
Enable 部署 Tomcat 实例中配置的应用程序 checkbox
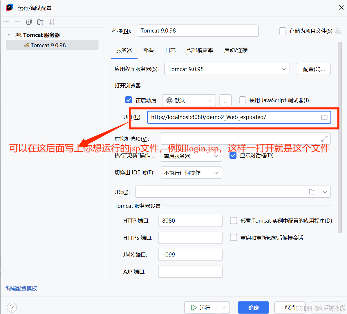pyautogui.click(x=234, y=221)
